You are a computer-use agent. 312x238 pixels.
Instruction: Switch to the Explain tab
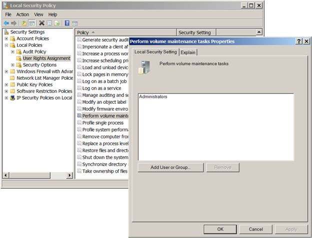pyautogui.click(x=188, y=52)
